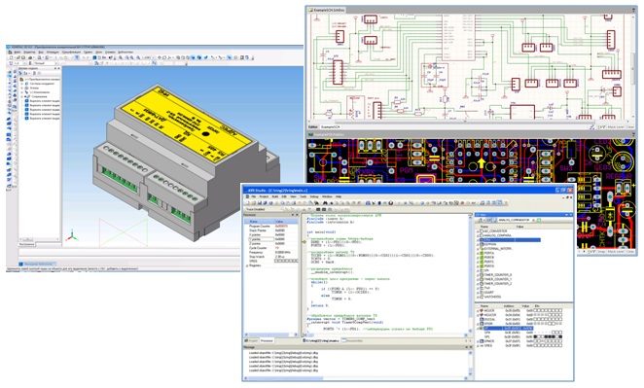Expand the PORTA node in I/O view

[x=478, y=254]
